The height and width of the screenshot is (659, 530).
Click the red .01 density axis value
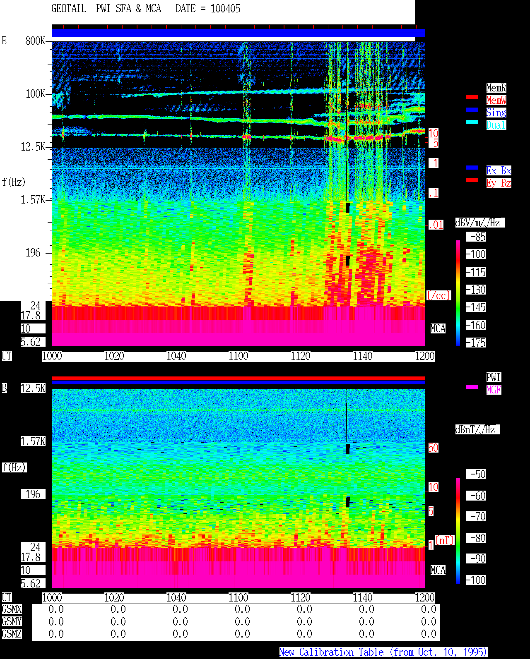coord(436,225)
